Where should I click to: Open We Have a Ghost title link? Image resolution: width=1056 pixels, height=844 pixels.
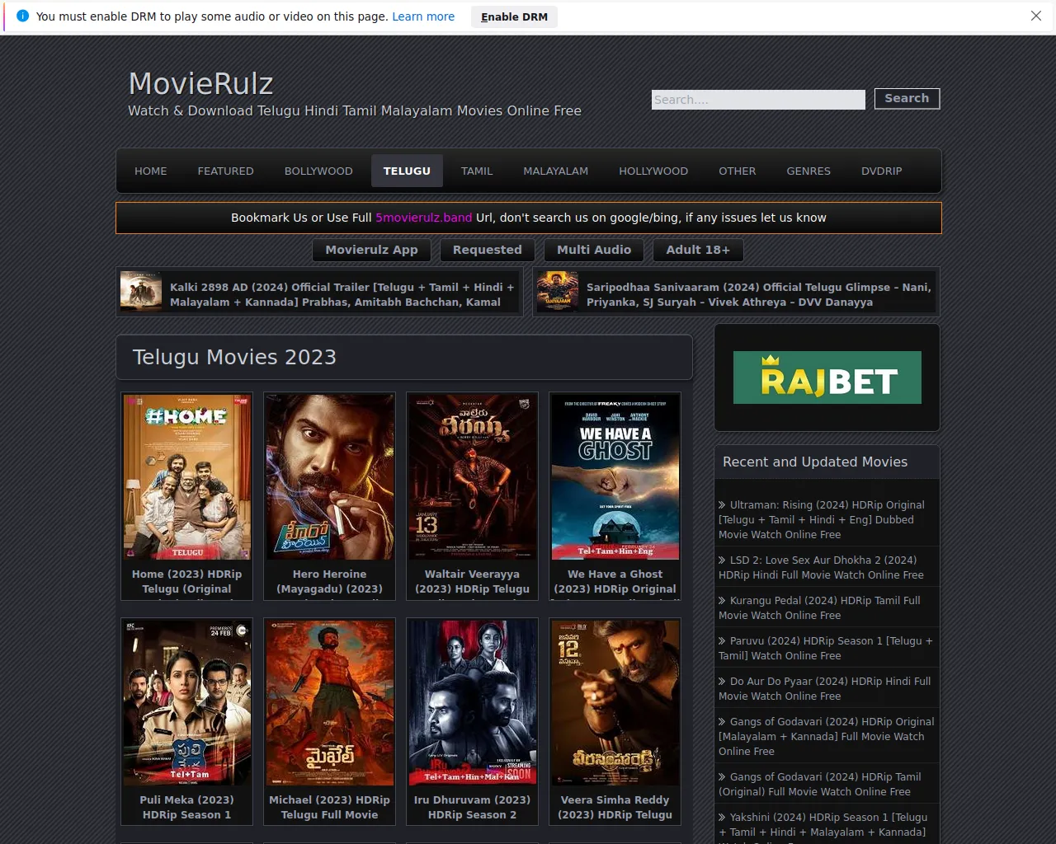click(615, 582)
